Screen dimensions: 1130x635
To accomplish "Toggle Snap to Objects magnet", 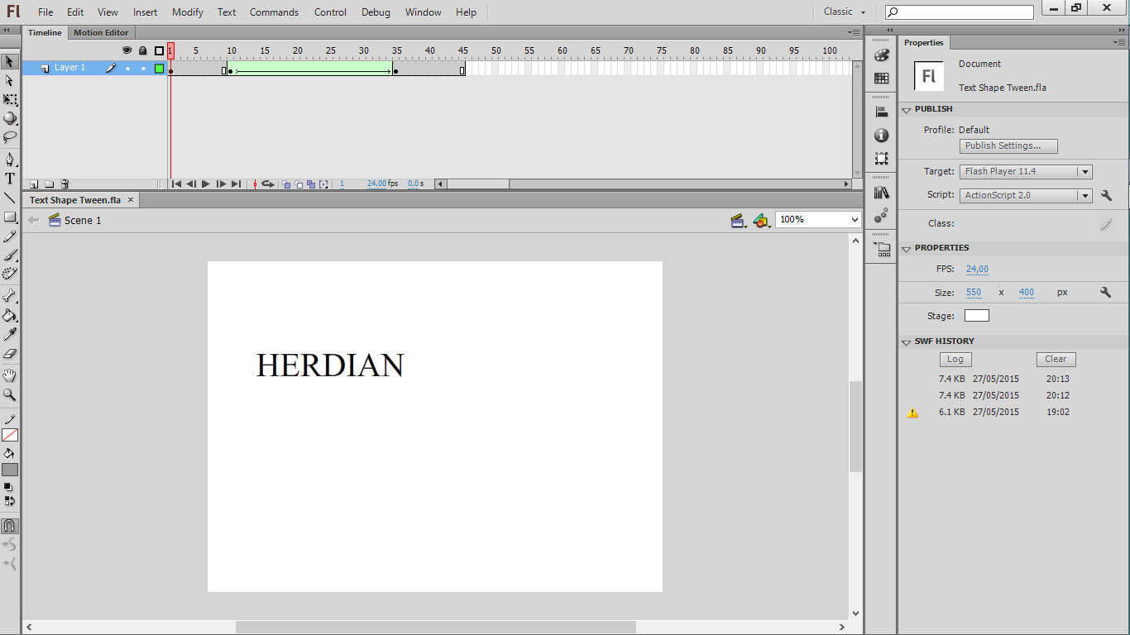I will pos(10,526).
